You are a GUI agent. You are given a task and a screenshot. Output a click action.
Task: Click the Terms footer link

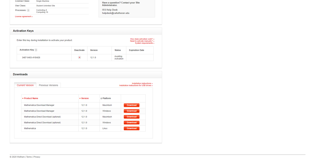(29, 157)
